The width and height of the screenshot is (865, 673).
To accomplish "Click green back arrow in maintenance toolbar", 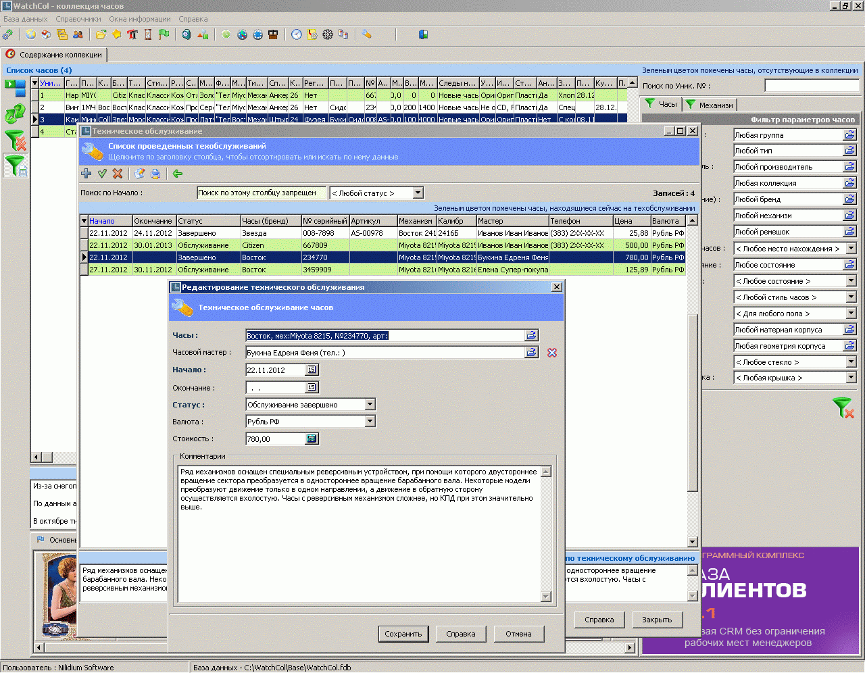I will [x=177, y=174].
